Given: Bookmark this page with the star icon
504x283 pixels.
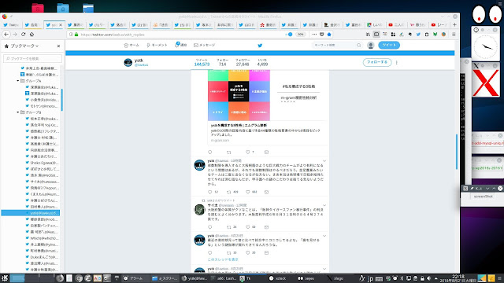Looking at the screenshot, I should (x=329, y=35).
